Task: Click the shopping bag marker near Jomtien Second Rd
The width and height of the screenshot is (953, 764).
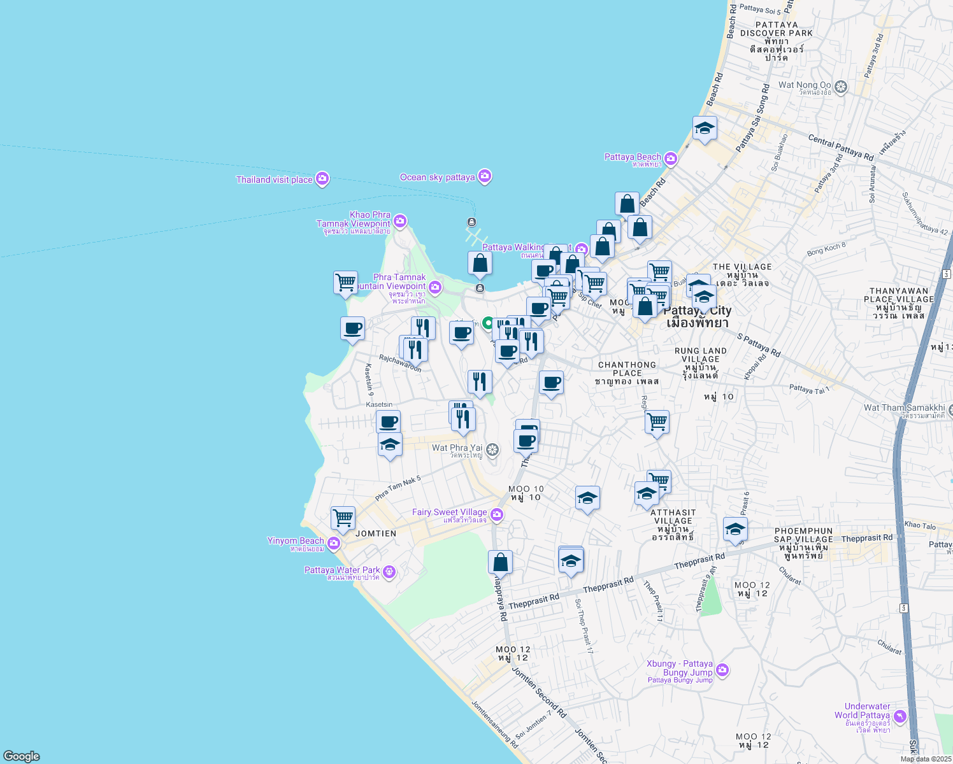Action: [x=501, y=561]
